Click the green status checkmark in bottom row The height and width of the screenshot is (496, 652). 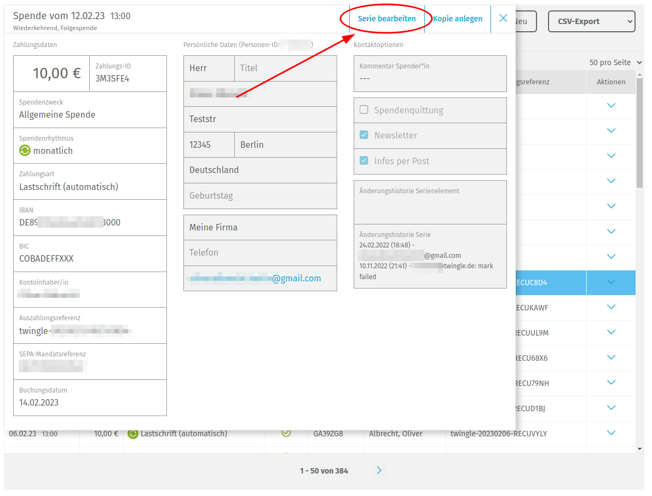[x=286, y=433]
